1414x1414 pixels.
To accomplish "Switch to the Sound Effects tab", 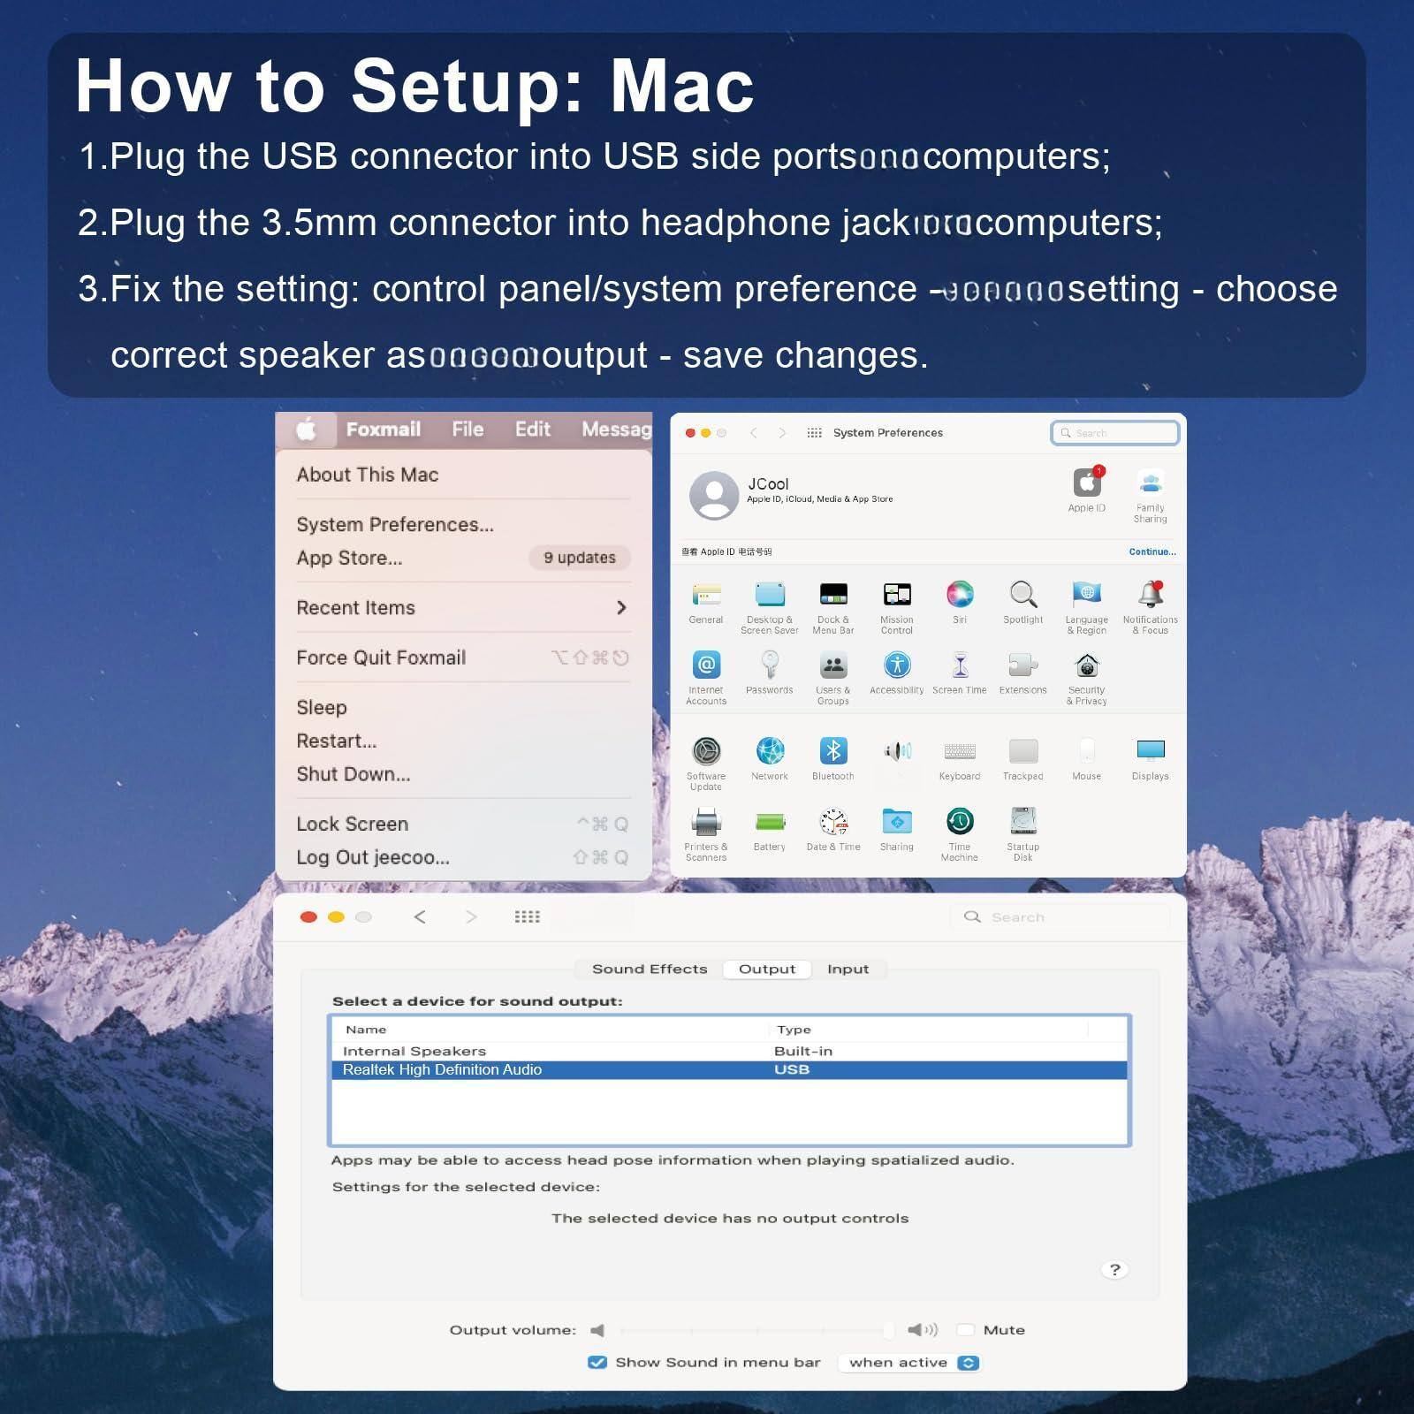I will [649, 969].
